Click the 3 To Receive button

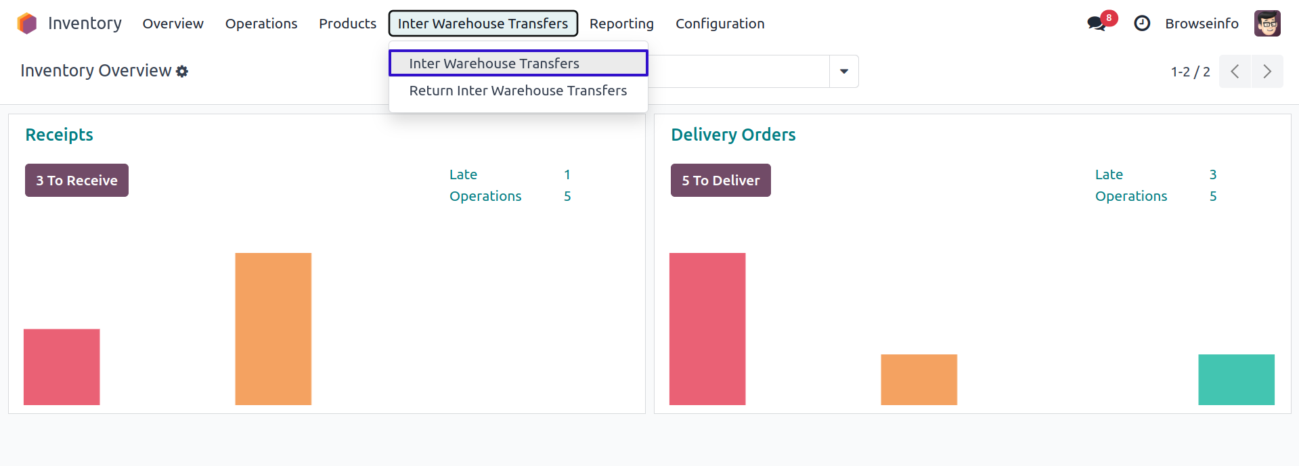(x=76, y=181)
